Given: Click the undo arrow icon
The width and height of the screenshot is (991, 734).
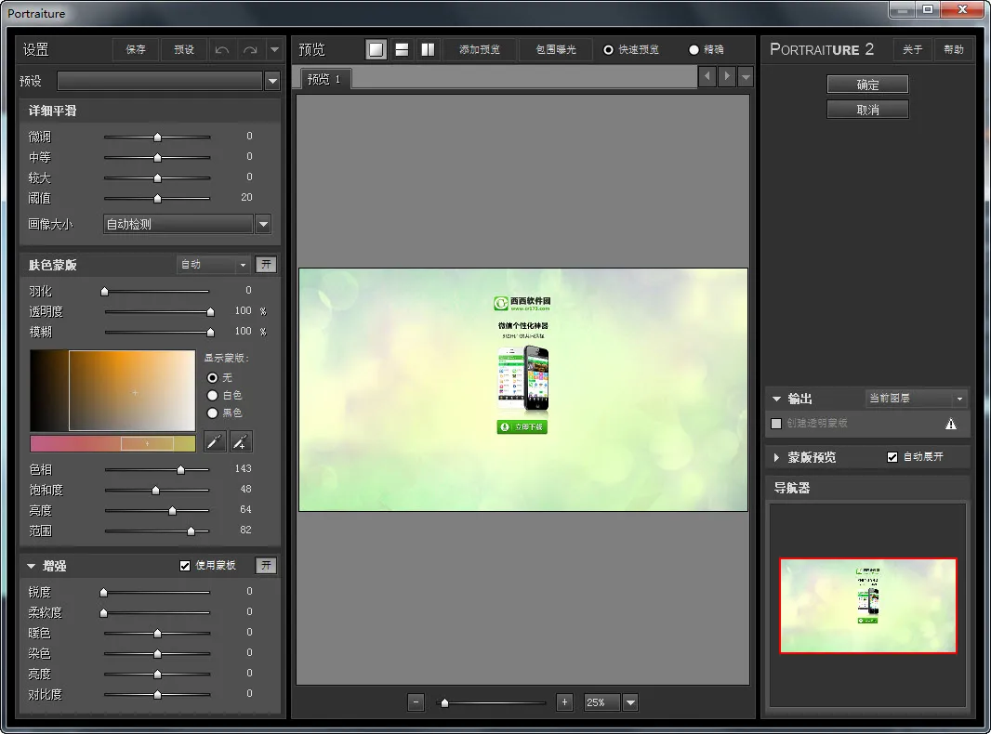Looking at the screenshot, I should click(x=221, y=50).
